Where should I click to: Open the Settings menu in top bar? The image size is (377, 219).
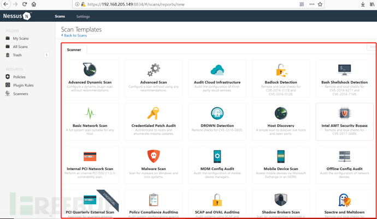click(83, 16)
